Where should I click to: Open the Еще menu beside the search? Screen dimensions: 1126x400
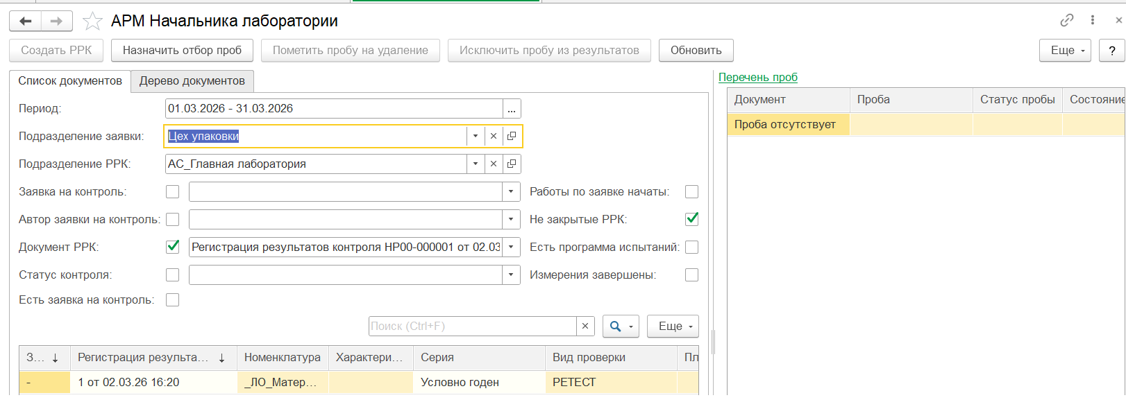[673, 326]
